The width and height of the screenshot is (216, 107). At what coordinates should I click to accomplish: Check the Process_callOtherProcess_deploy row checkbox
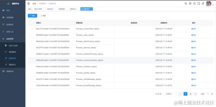tap(31, 54)
